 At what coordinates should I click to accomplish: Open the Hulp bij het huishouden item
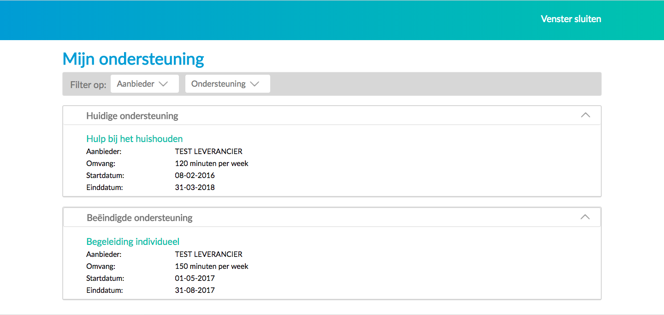coord(134,139)
